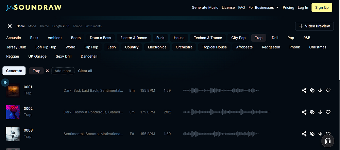Image resolution: width=340 pixels, height=150 pixels.
Task: Share track 0002
Action: (x=304, y=112)
